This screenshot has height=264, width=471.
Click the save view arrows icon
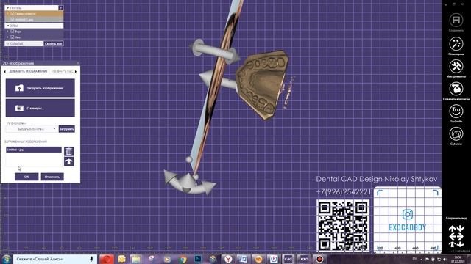click(x=456, y=236)
